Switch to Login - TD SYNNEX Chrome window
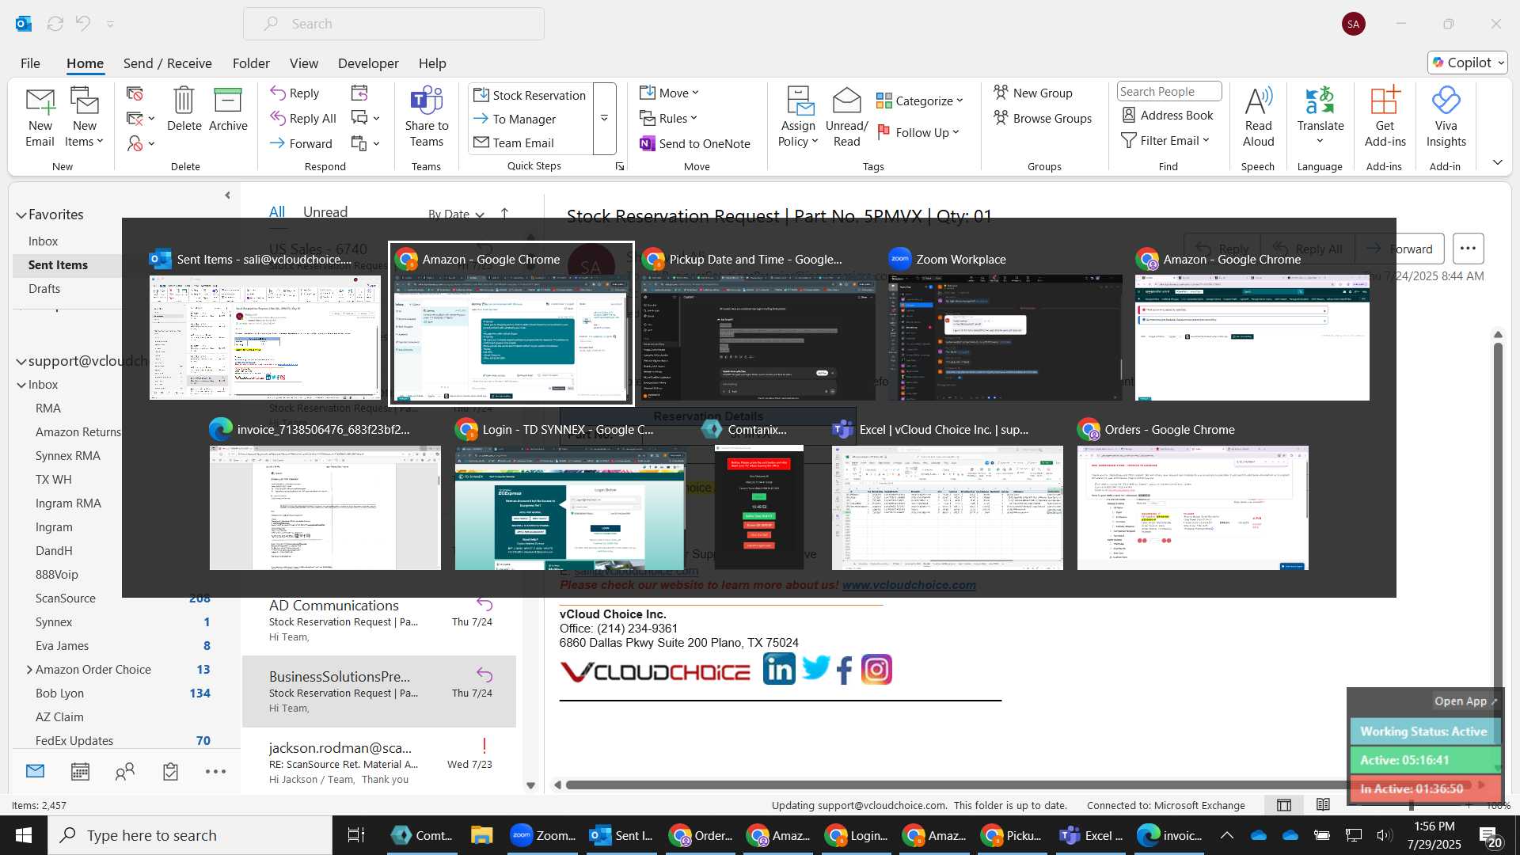Image resolution: width=1520 pixels, height=855 pixels. (x=570, y=495)
